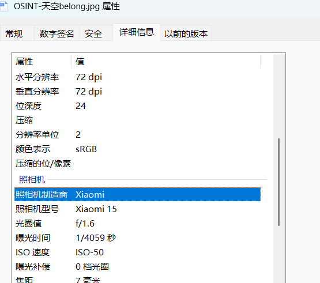Image resolution: width=320 pixels, height=283 pixels.
Task: Open the 数字签名 tab
Action: point(57,33)
